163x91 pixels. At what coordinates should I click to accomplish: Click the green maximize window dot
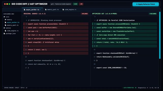[9, 4]
